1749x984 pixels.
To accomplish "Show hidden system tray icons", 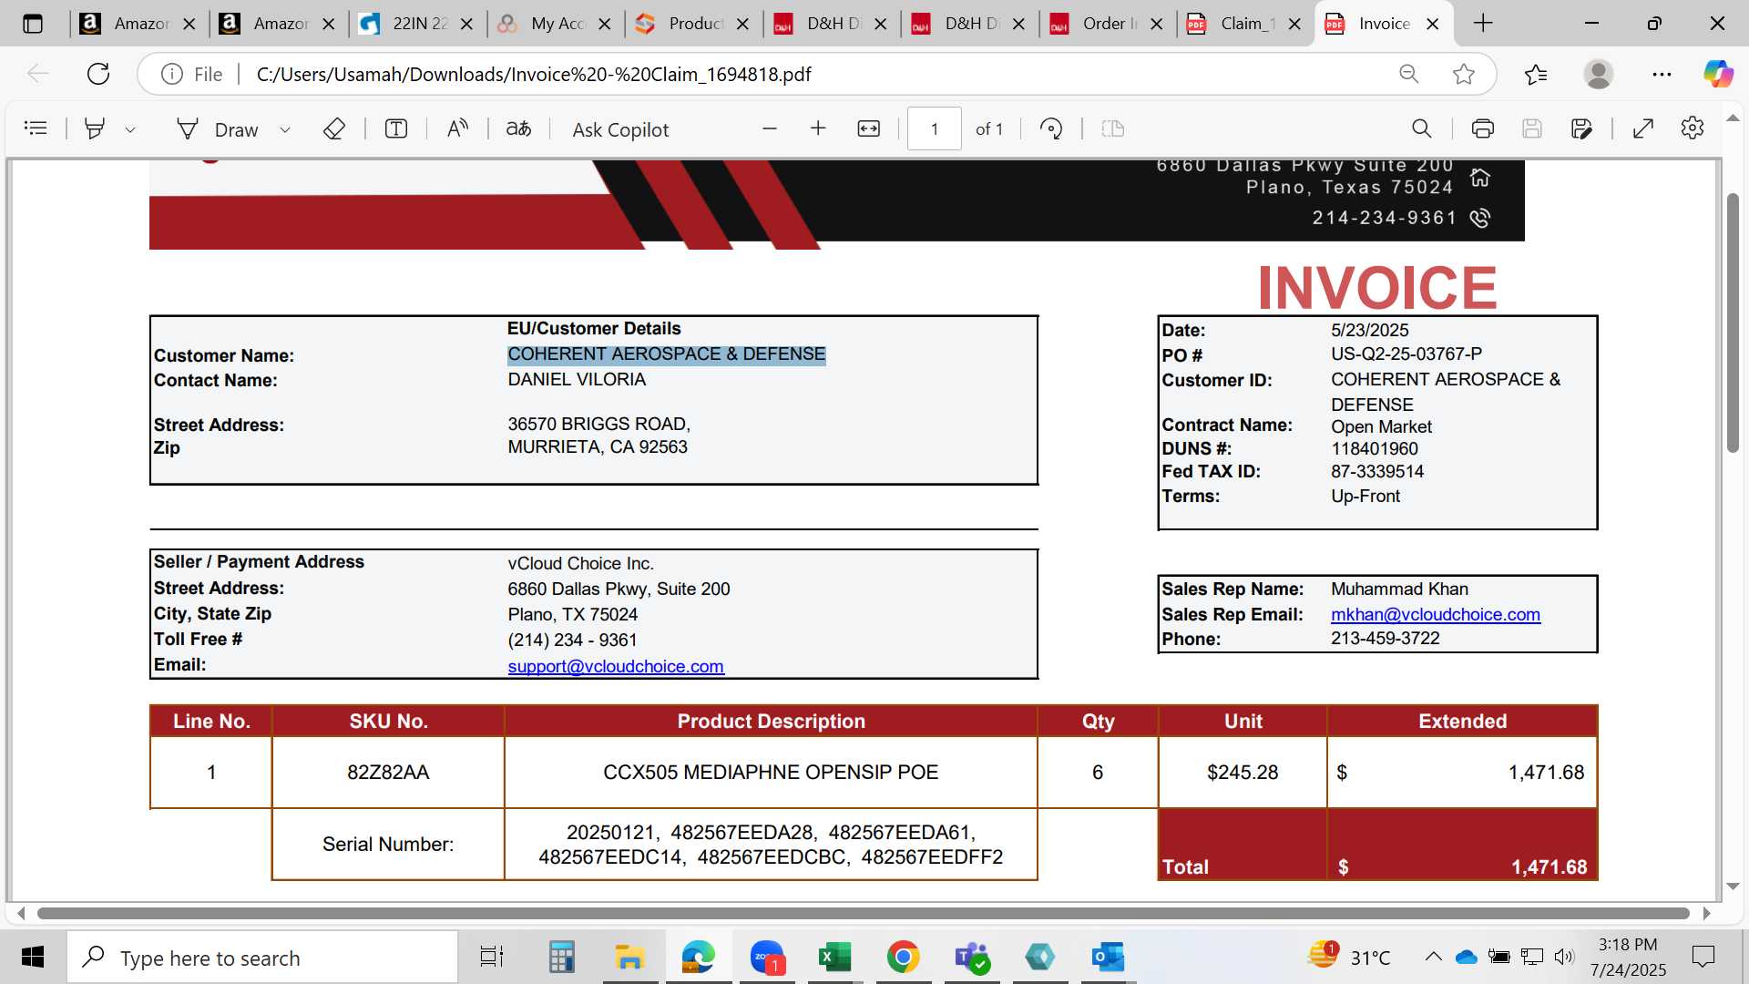I will (1433, 957).
